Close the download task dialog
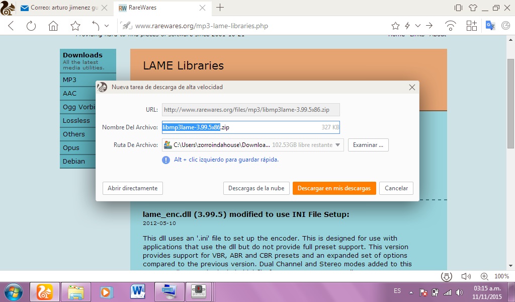The width and height of the screenshot is (515, 302). click(x=412, y=87)
